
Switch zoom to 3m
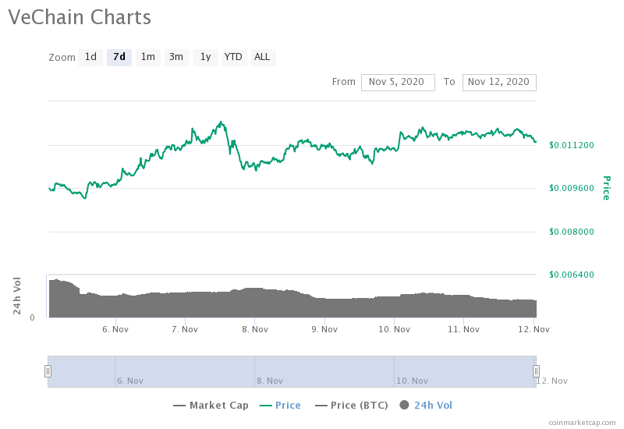[176, 57]
